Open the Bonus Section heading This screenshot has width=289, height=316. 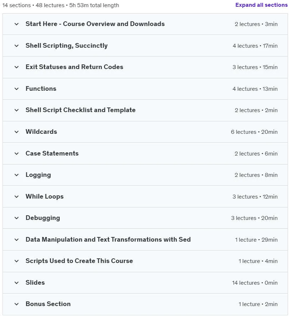pos(48,304)
